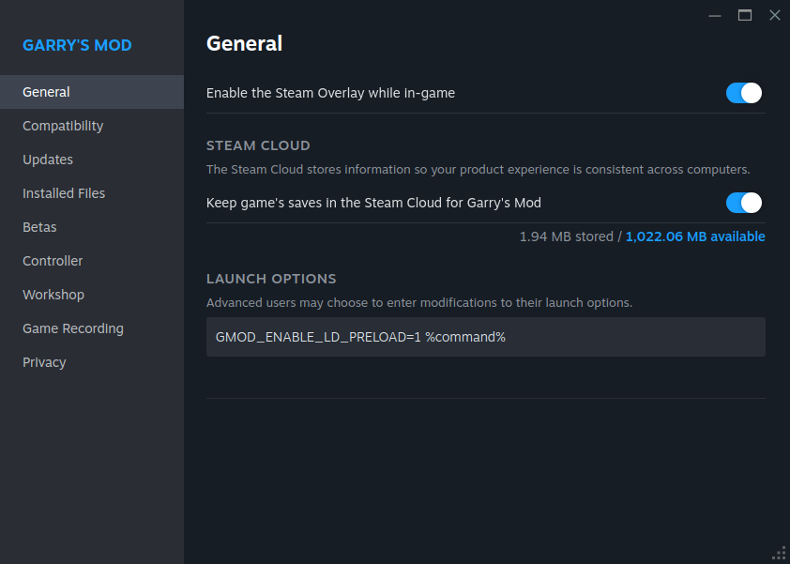Open Installed Files settings
The height and width of the screenshot is (564, 790).
64,192
